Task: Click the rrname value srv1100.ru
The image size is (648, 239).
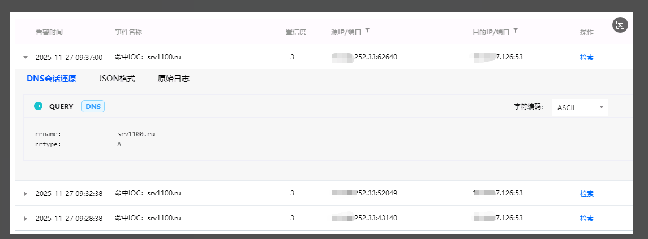Action: click(x=135, y=134)
